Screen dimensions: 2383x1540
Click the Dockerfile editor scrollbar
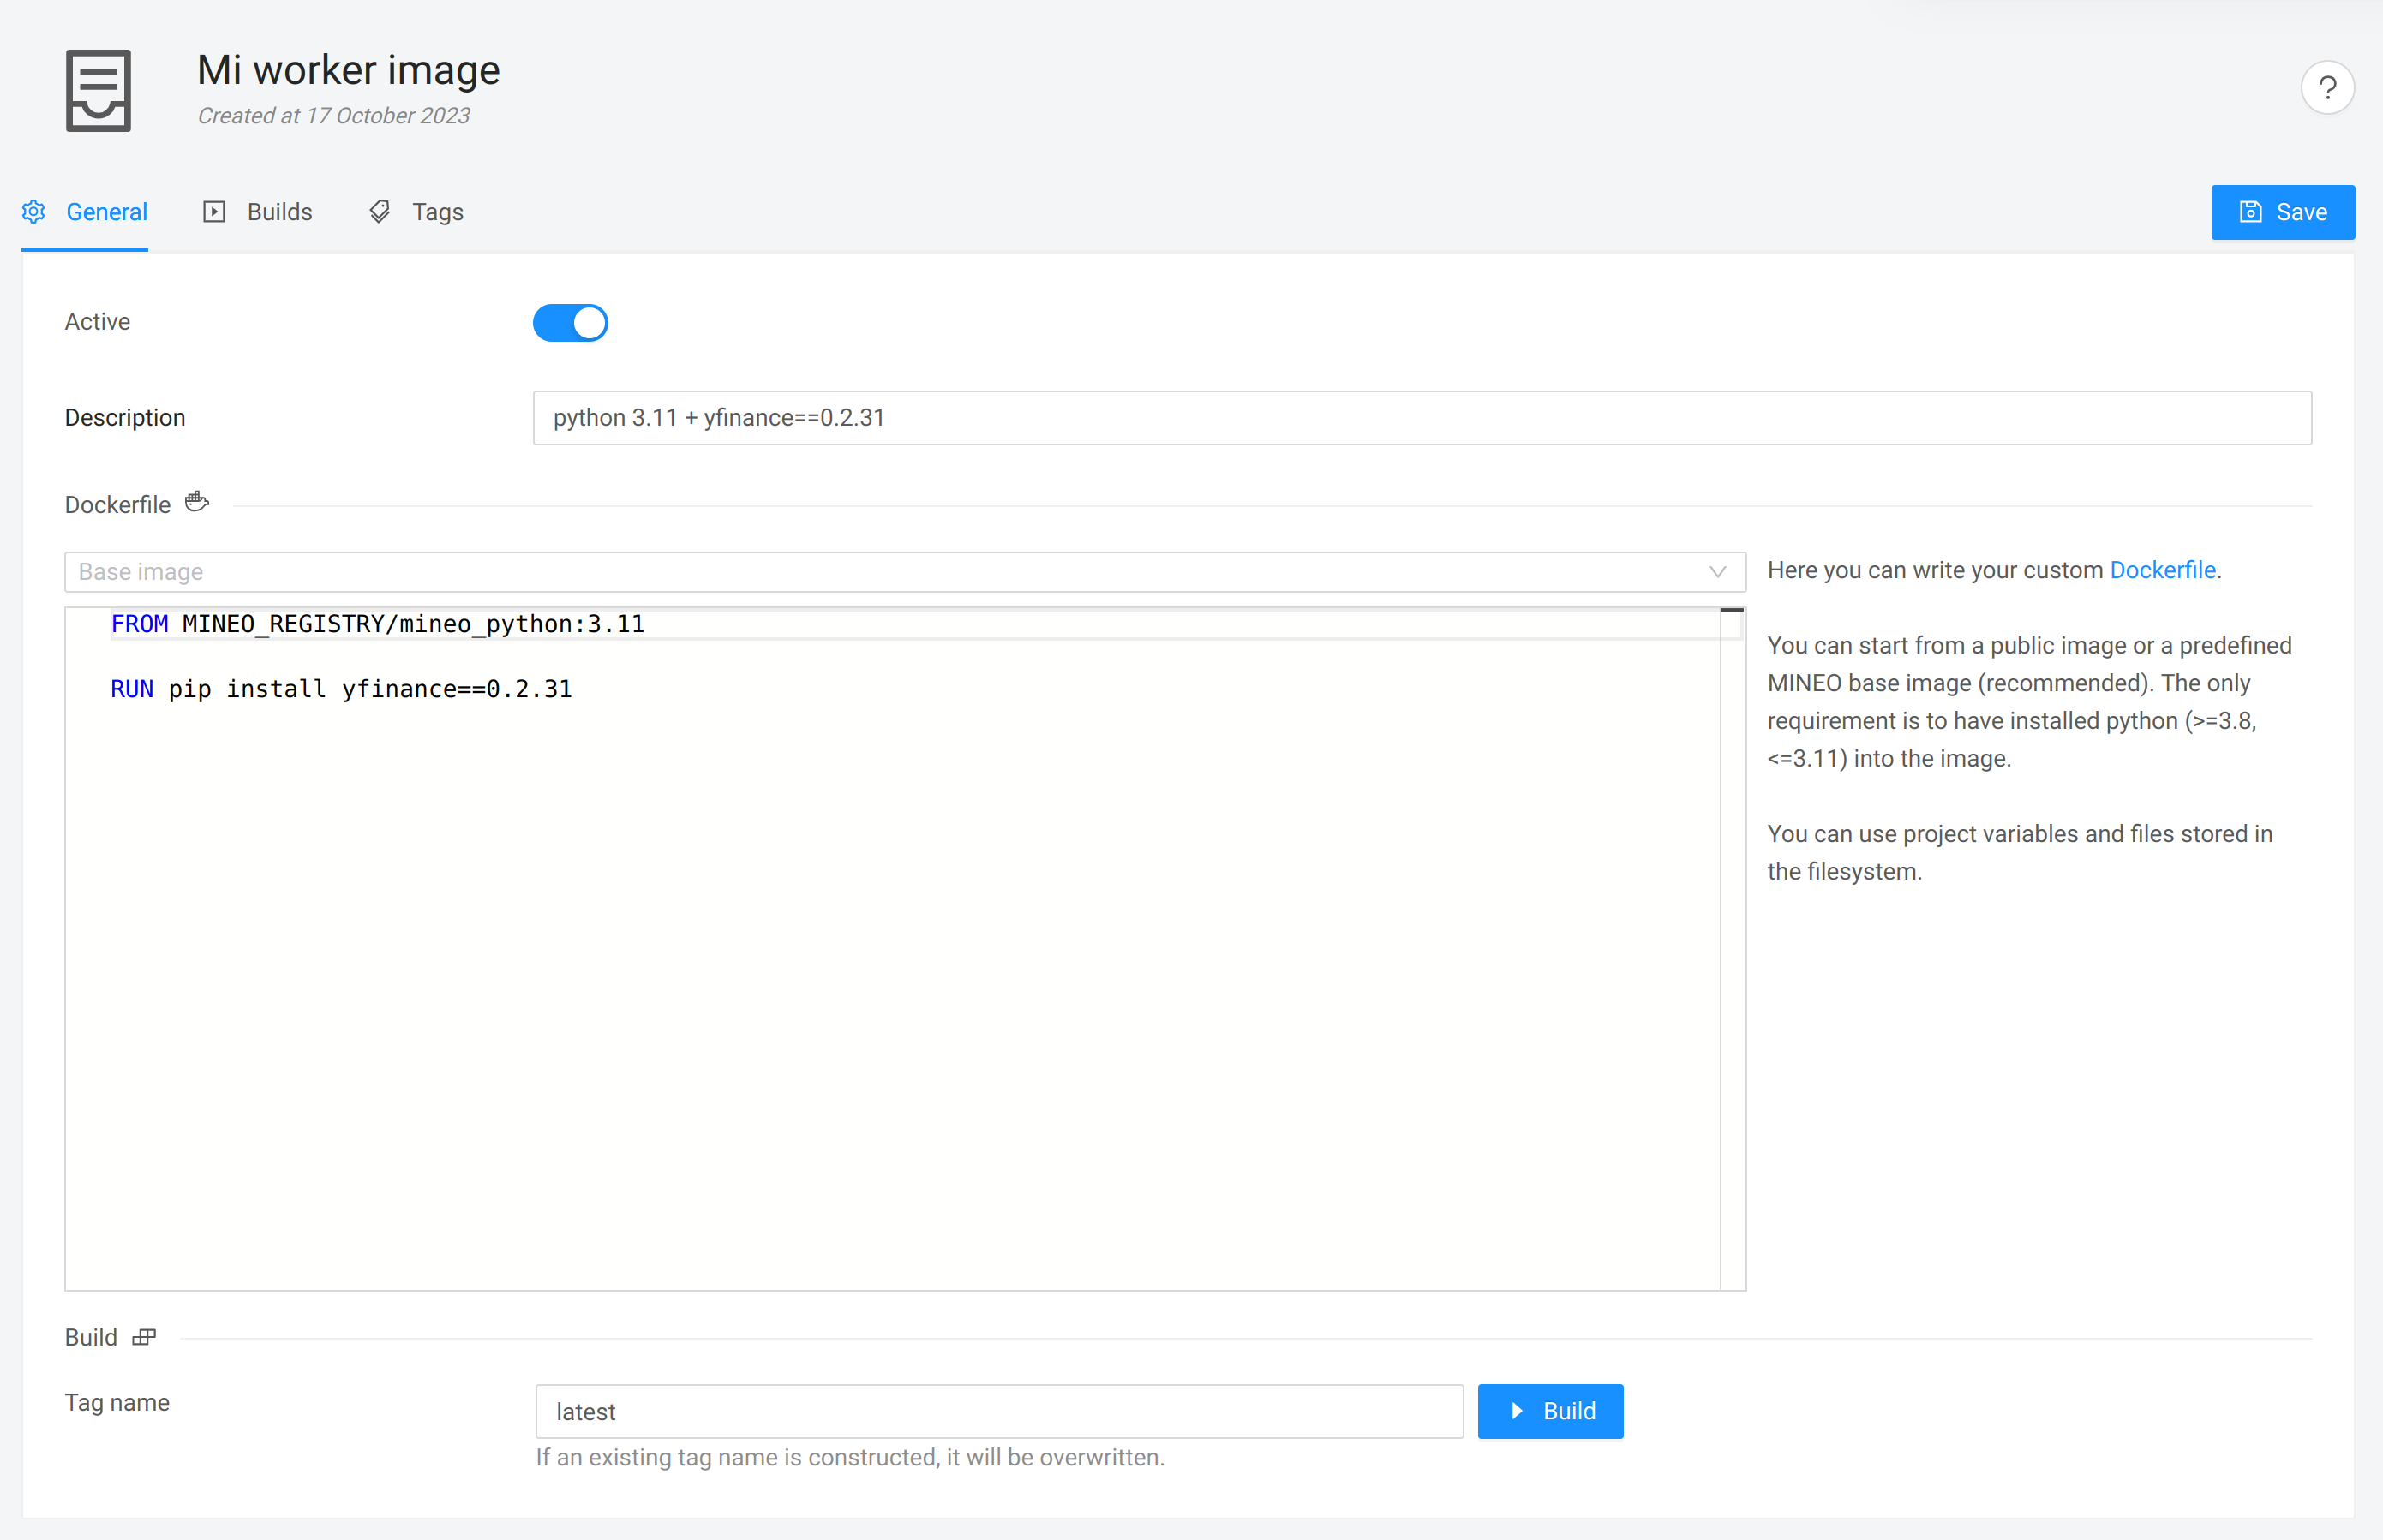(1732, 610)
